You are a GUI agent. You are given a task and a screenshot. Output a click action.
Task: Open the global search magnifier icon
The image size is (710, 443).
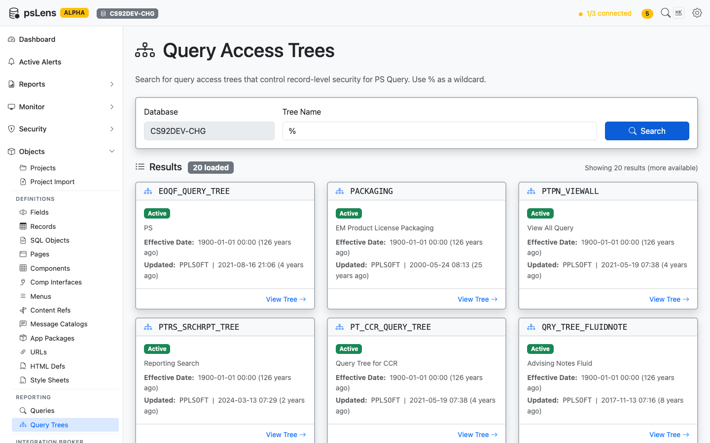(666, 13)
